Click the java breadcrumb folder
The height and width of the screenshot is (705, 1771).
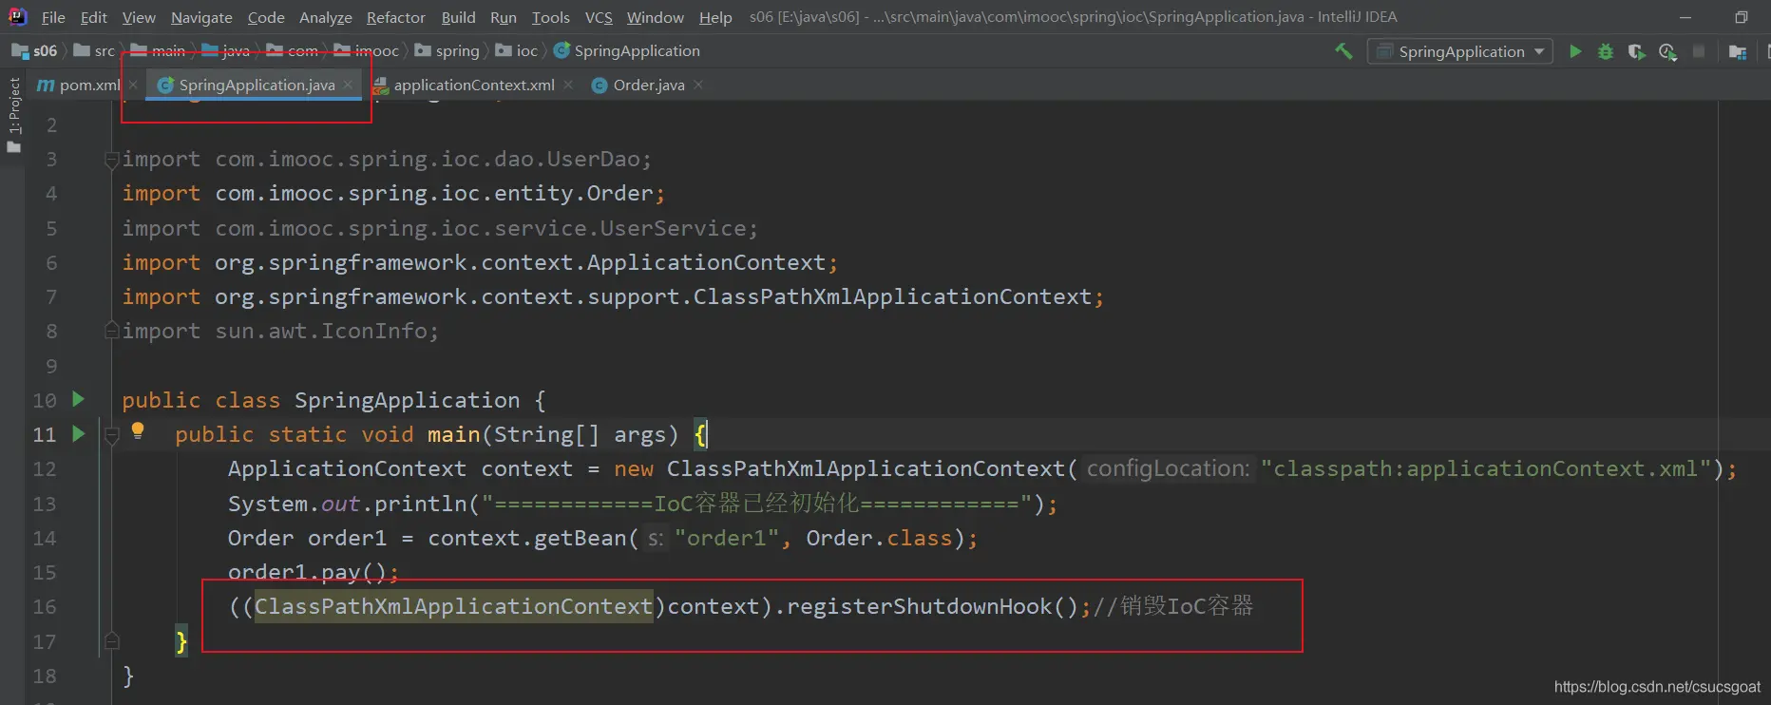[x=226, y=51]
